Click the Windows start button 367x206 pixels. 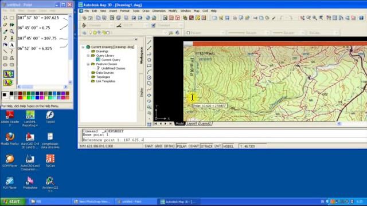click(13, 201)
